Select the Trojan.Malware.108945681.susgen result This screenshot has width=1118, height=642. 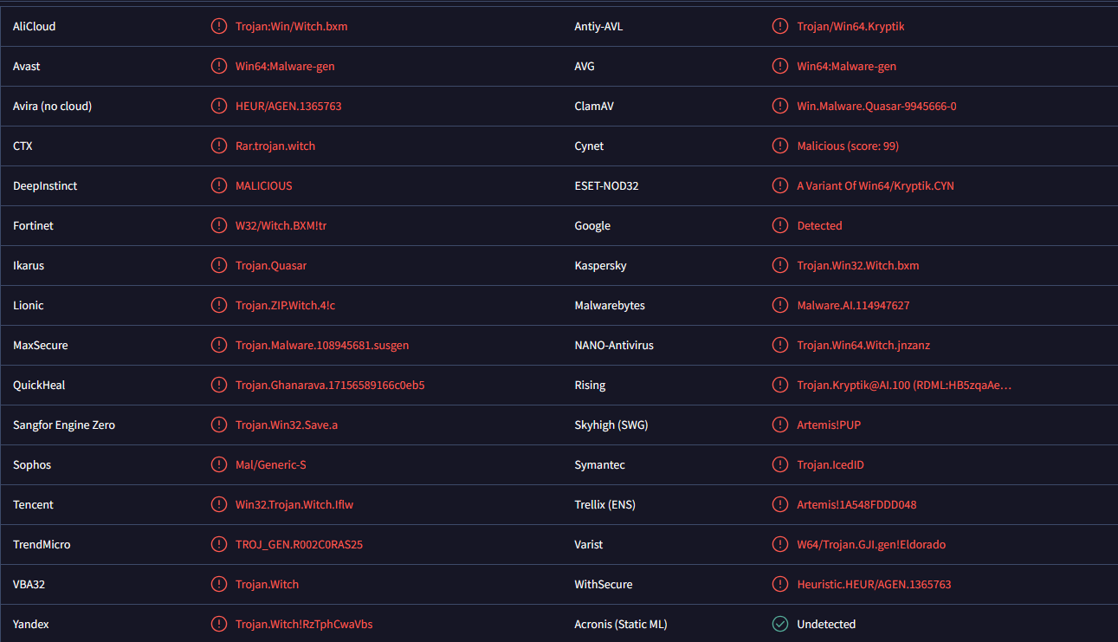pos(322,345)
